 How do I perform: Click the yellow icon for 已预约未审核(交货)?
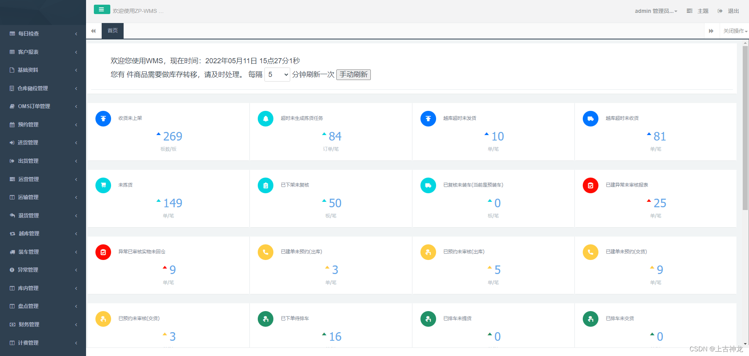[103, 319]
